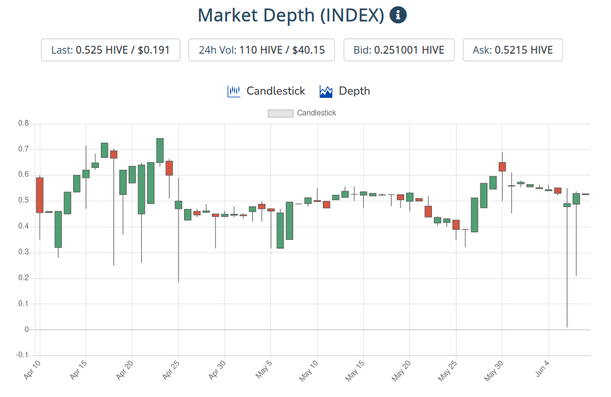Image resolution: width=611 pixels, height=397 pixels.
Task: Click the Ask 0.5215 HIVE box
Action: (x=513, y=50)
